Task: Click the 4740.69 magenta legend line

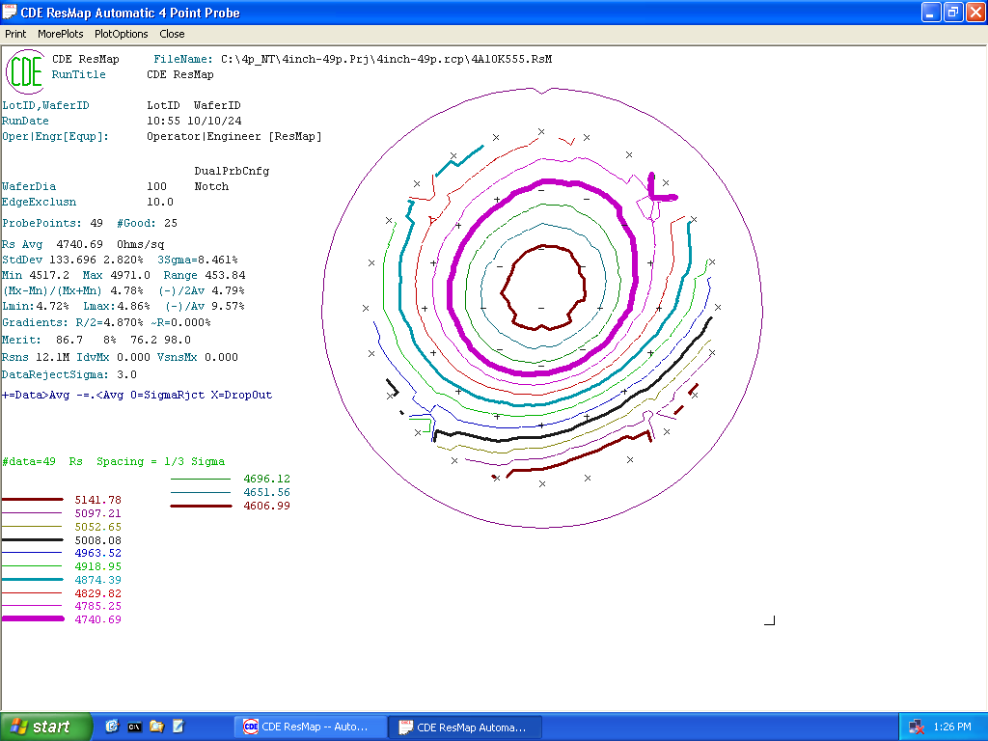Action: pos(33,618)
